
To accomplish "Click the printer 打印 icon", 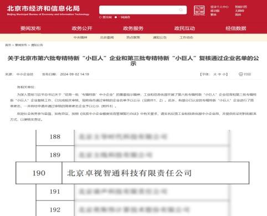I will click(241, 74).
